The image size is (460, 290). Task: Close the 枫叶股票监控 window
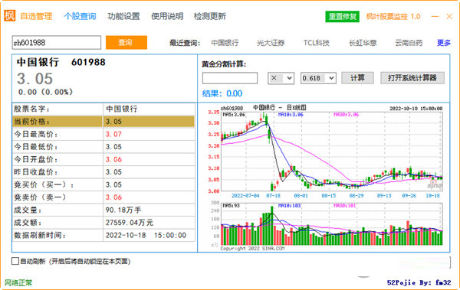tap(449, 16)
